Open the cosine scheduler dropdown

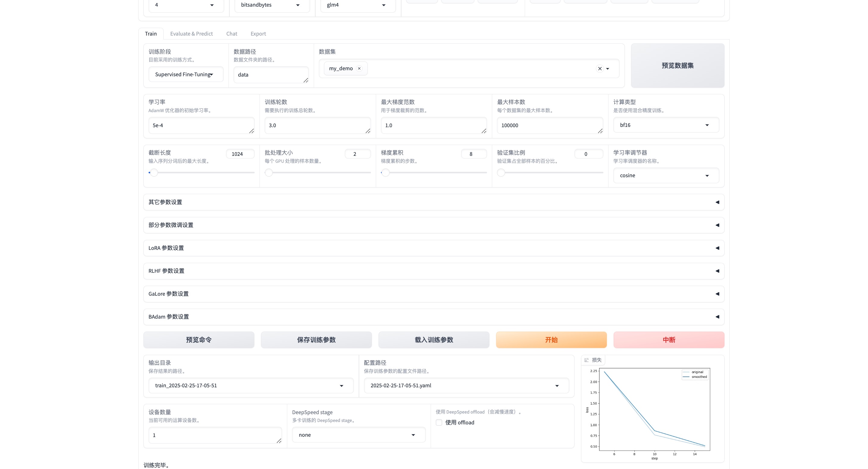coord(666,175)
